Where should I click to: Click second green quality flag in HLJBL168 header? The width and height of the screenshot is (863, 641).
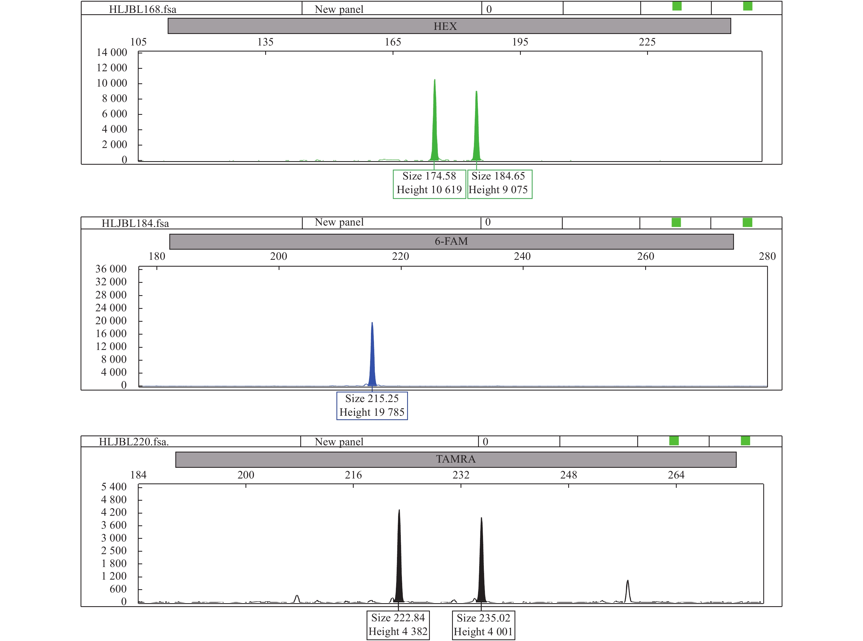747,6
